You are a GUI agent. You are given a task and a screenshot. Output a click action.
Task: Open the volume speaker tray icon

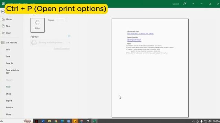(x=210, y=121)
